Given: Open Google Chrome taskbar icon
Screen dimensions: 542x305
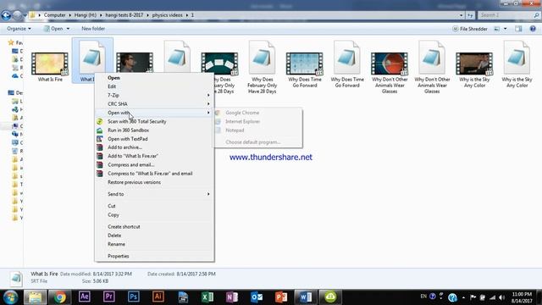Looking at the screenshot, I should 60,297.
